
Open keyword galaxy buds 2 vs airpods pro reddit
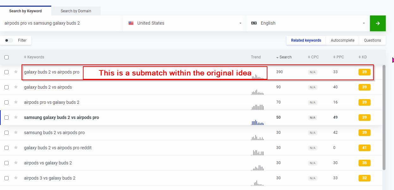pyautogui.click(x=58, y=148)
